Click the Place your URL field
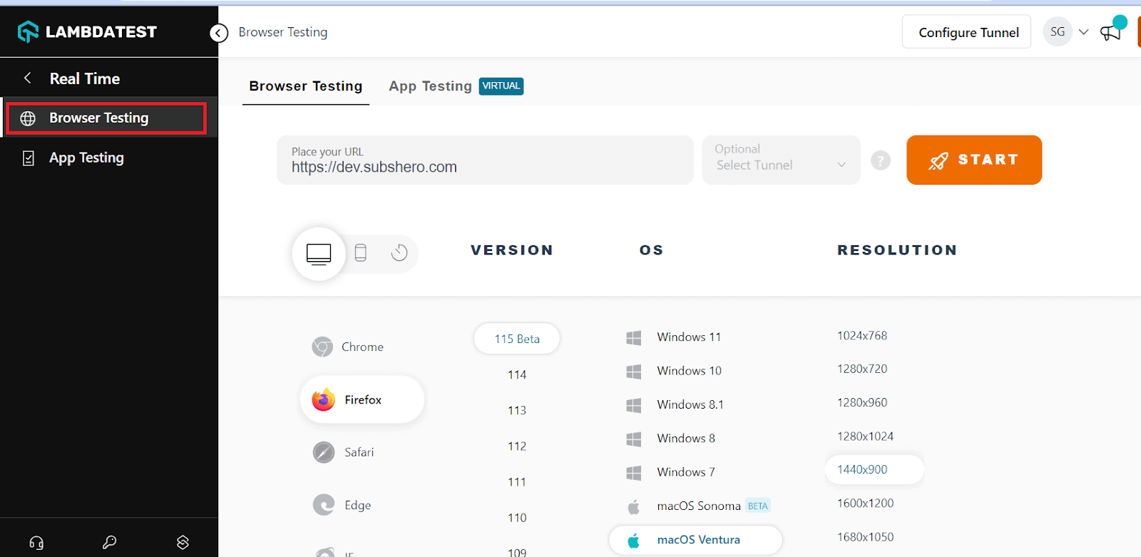Image resolution: width=1141 pixels, height=557 pixels. pos(485,160)
